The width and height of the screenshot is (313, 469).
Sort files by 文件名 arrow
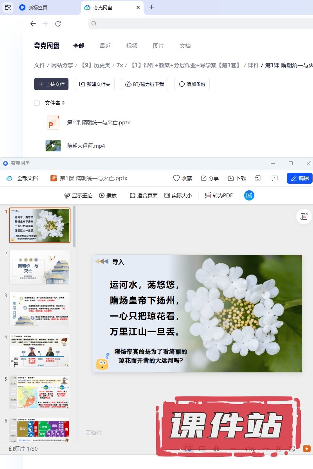[63, 103]
